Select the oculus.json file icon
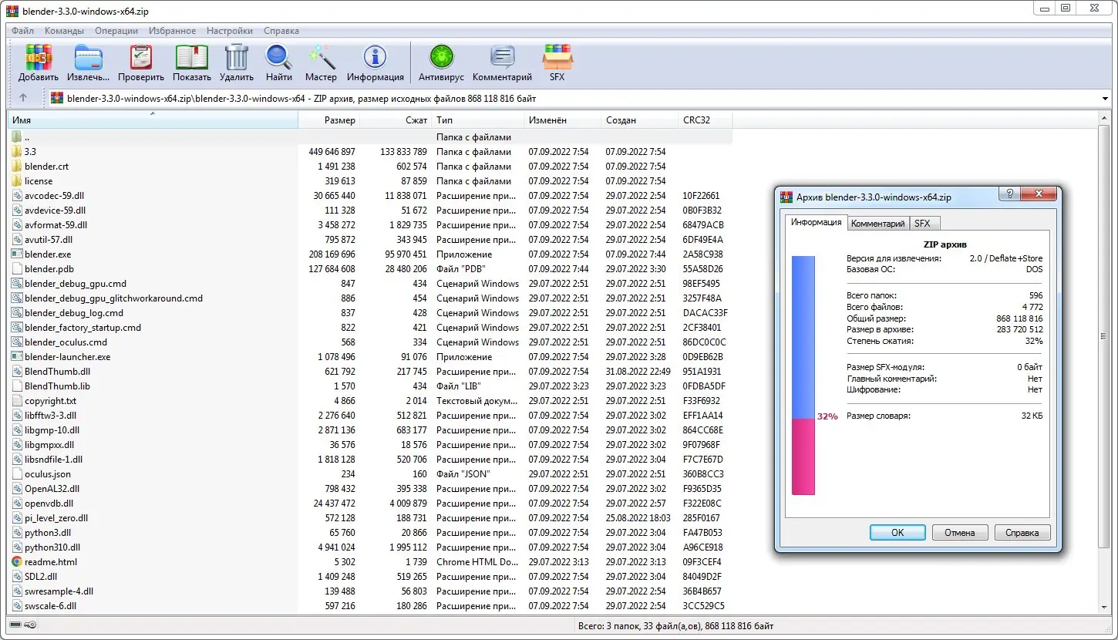This screenshot has width=1118, height=640. pyautogui.click(x=17, y=474)
